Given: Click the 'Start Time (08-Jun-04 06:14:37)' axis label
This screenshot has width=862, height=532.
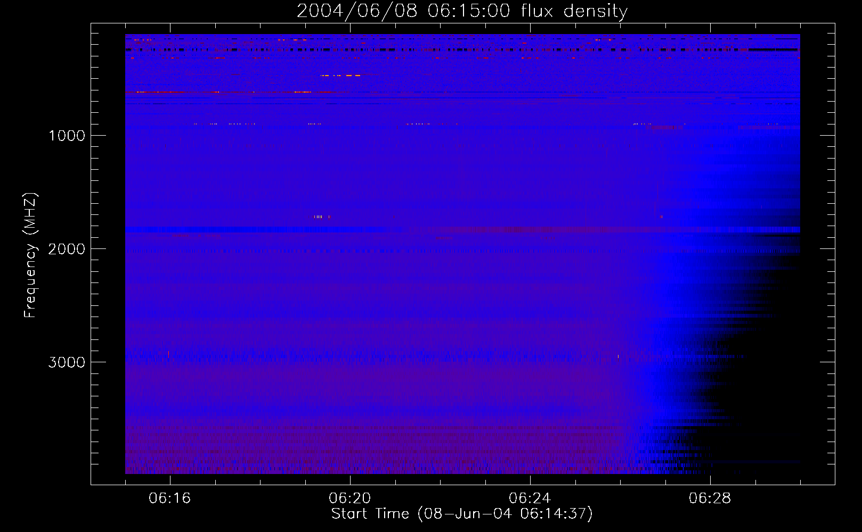Looking at the screenshot, I should click(x=462, y=514).
